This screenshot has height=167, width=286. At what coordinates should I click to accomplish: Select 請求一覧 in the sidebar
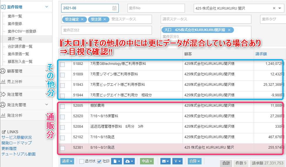(15, 39)
